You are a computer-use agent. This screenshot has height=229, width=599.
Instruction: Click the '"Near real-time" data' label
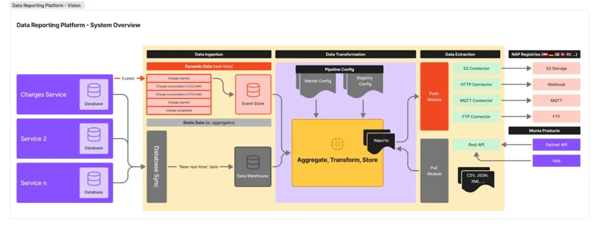click(198, 167)
